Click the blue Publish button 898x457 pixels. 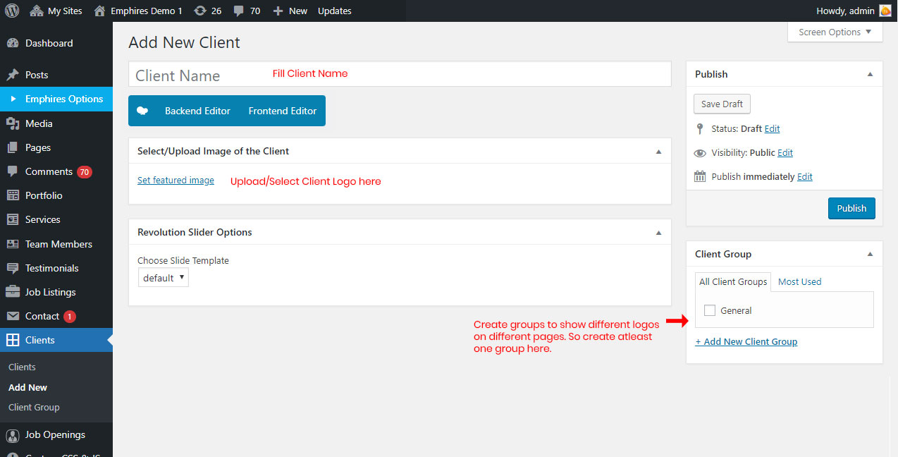[851, 208]
